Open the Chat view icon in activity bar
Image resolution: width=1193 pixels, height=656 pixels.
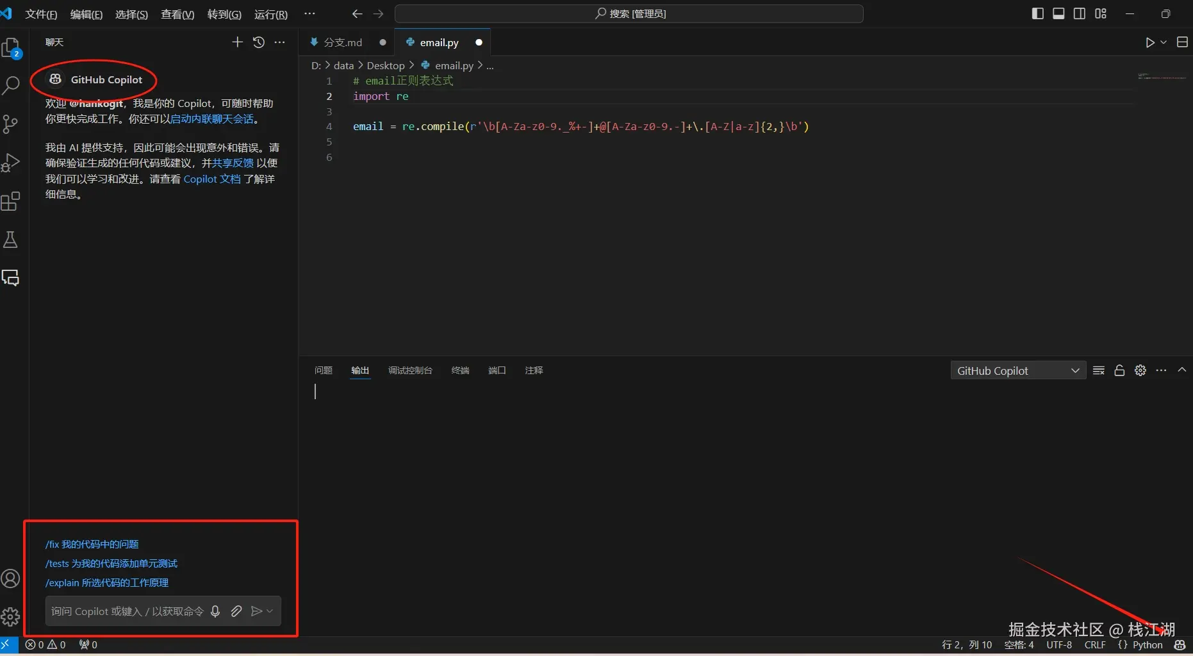[11, 278]
